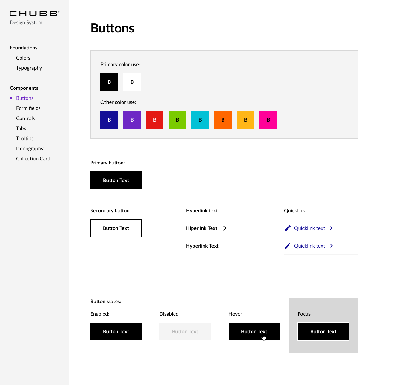404x385 pixels.
Task: Expand the second Quicklink using its chevron
Action: click(331, 246)
